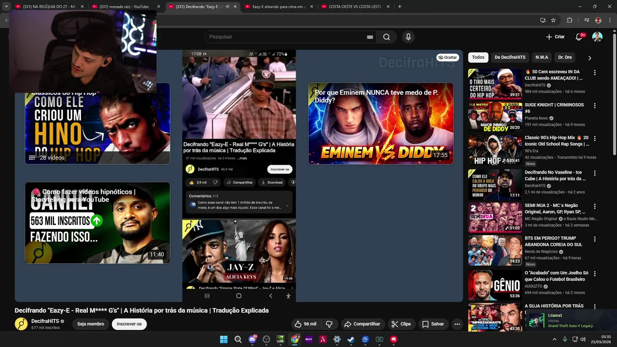617x347 pixels.
Task: Open Steam from the taskbar
Action: (351, 339)
